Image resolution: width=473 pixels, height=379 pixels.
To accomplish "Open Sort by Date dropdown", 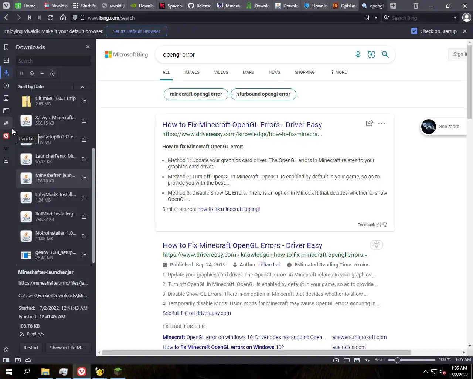I will 45,87.
